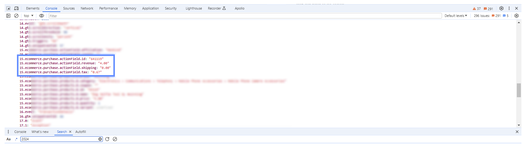527x148 pixels.
Task: Open the drawer's three-dot more tools menu
Action: [8, 132]
